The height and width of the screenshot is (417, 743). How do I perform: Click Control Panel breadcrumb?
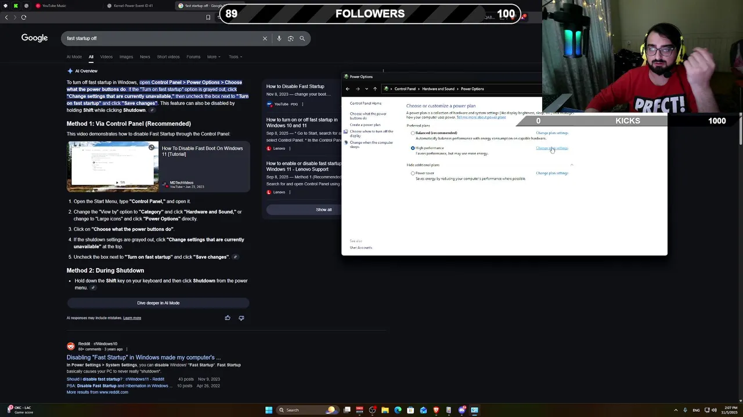405,89
